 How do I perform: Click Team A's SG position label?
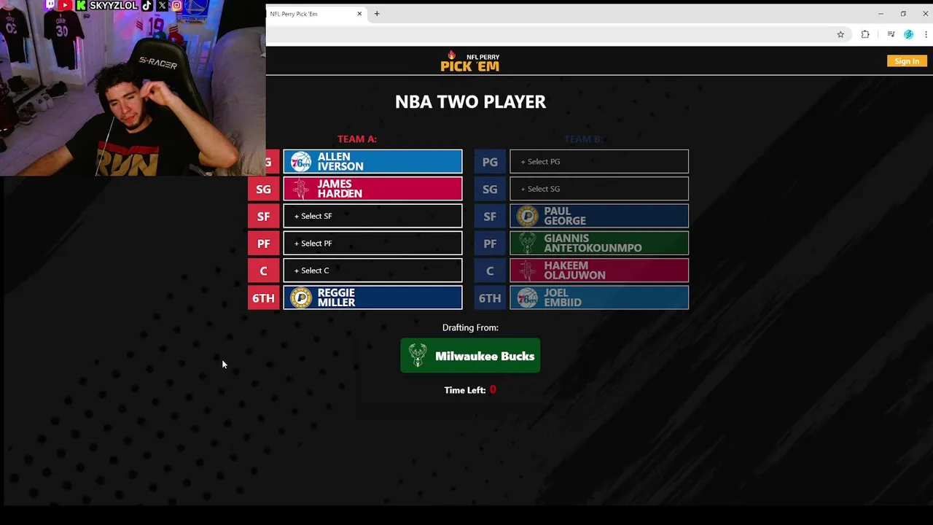point(264,189)
